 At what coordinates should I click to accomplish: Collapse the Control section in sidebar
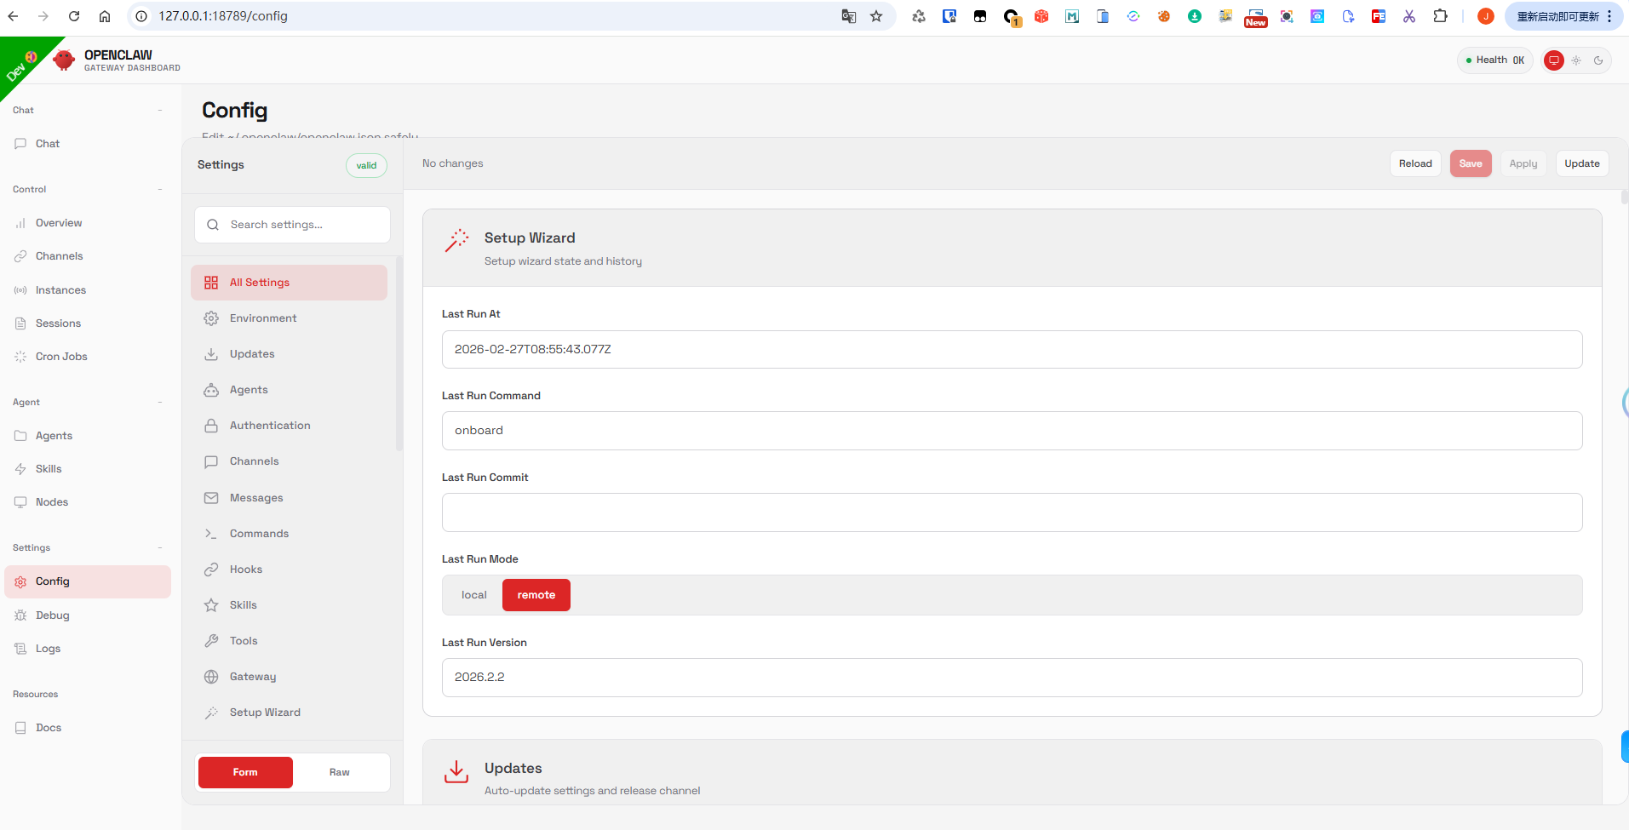160,189
